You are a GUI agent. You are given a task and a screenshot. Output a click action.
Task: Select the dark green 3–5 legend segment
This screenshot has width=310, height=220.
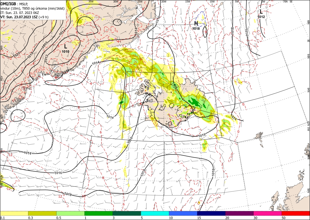[127, 213]
